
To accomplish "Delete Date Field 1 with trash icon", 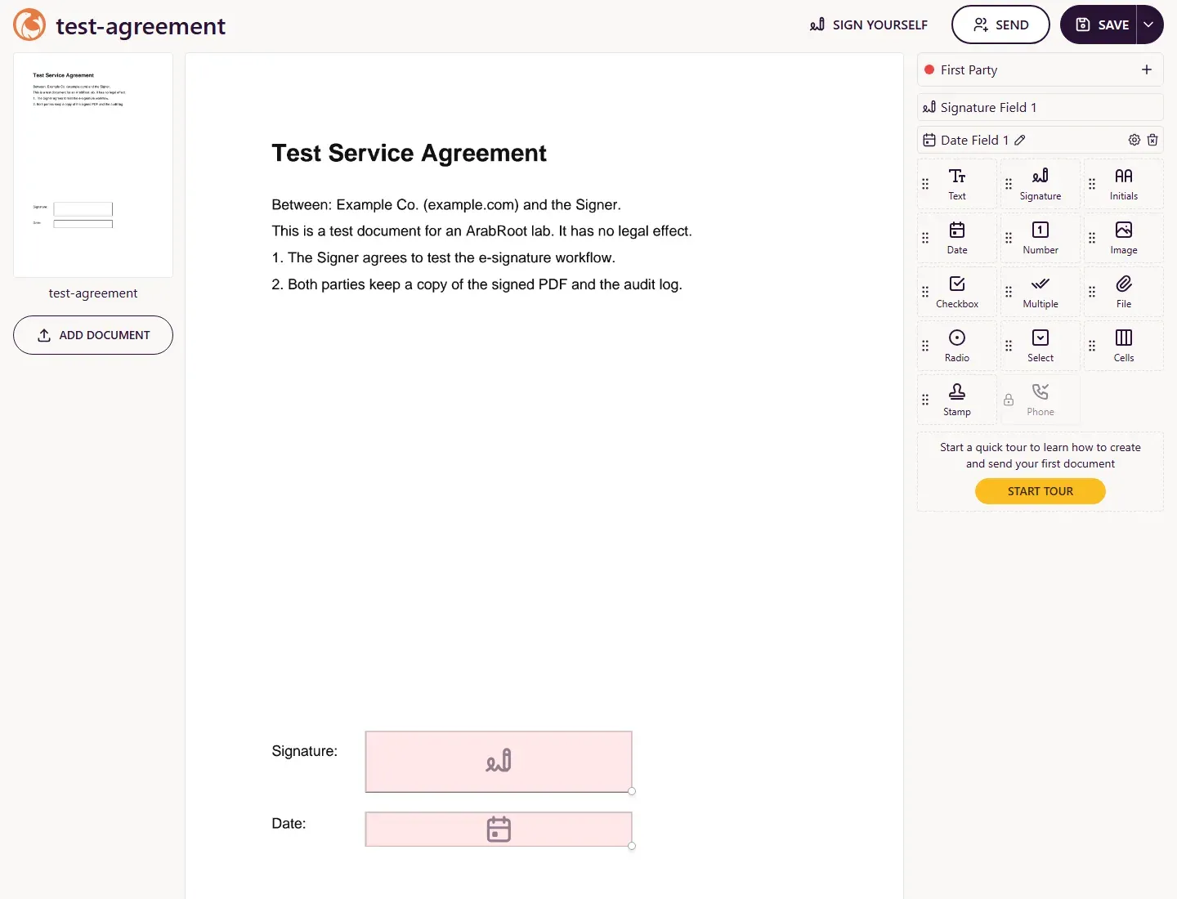I will coord(1152,140).
